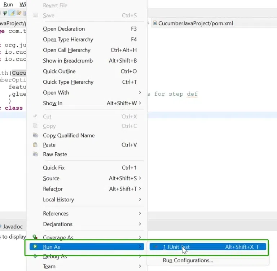Open the Run menu in menu bar
The image size is (277, 271).
click(x=8, y=4)
